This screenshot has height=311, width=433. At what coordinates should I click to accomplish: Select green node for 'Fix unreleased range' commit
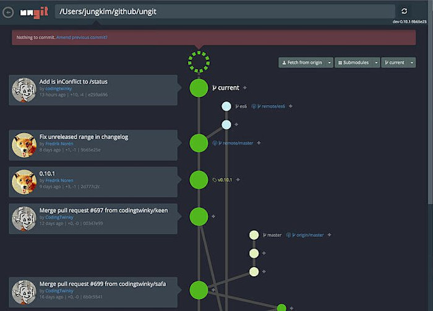pyautogui.click(x=199, y=143)
